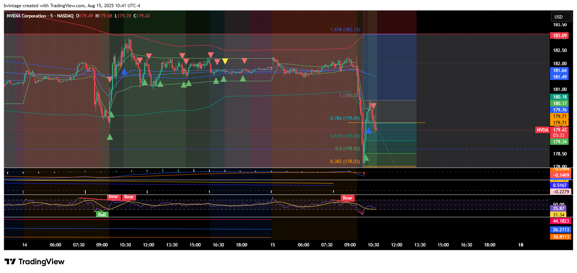This screenshot has height=273, width=577.
Task: Select the 0.618 (179.00) Fibonacci label
Action: pos(345,136)
